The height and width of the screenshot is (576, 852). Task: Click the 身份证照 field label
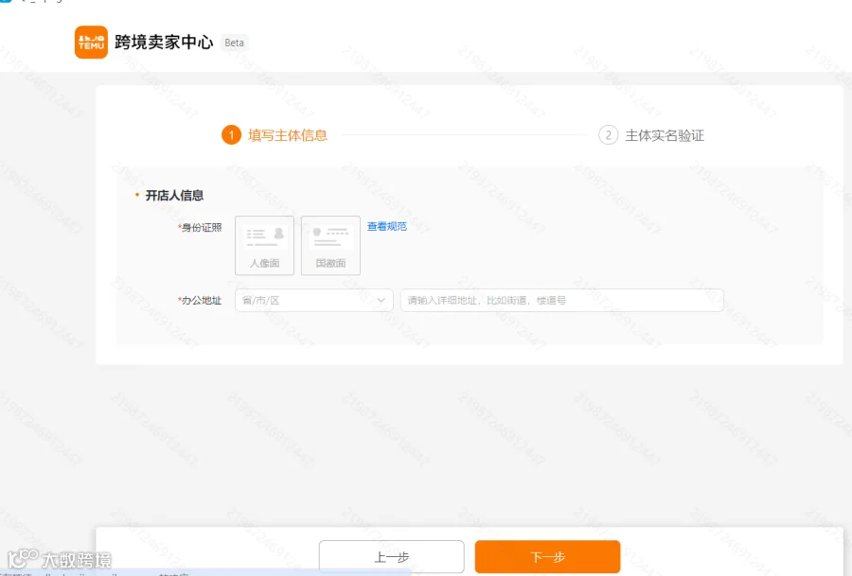200,228
